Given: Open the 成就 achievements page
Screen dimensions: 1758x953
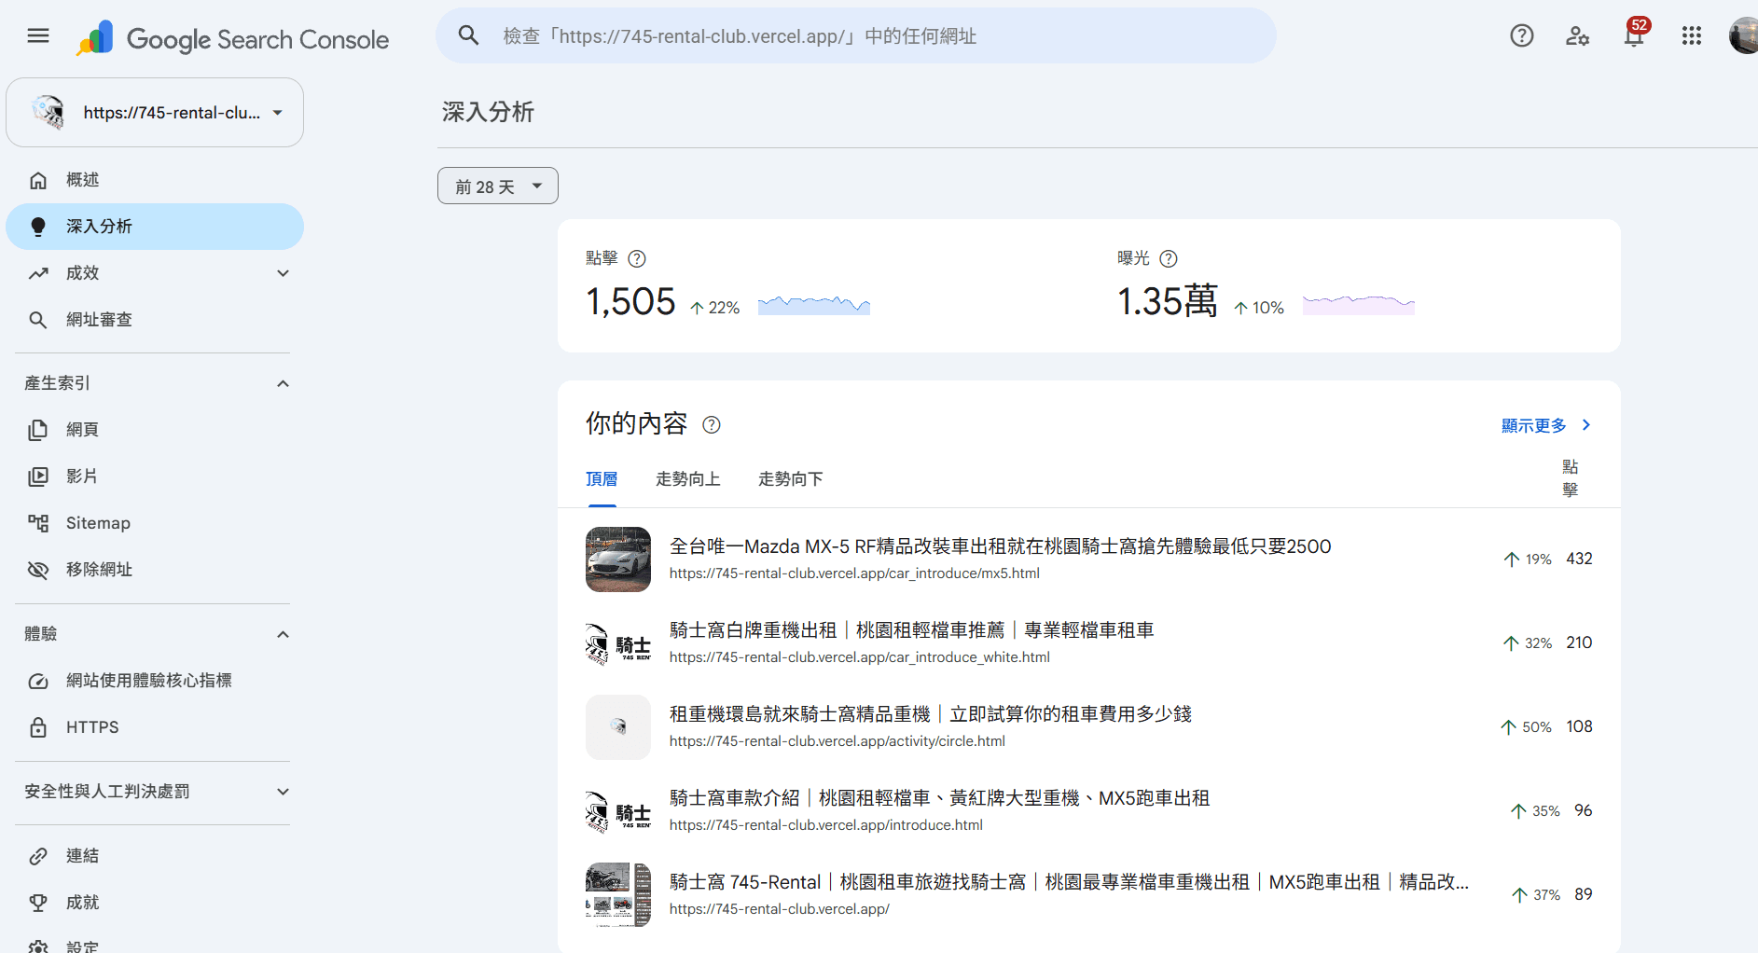Looking at the screenshot, I should click(x=155, y=903).
